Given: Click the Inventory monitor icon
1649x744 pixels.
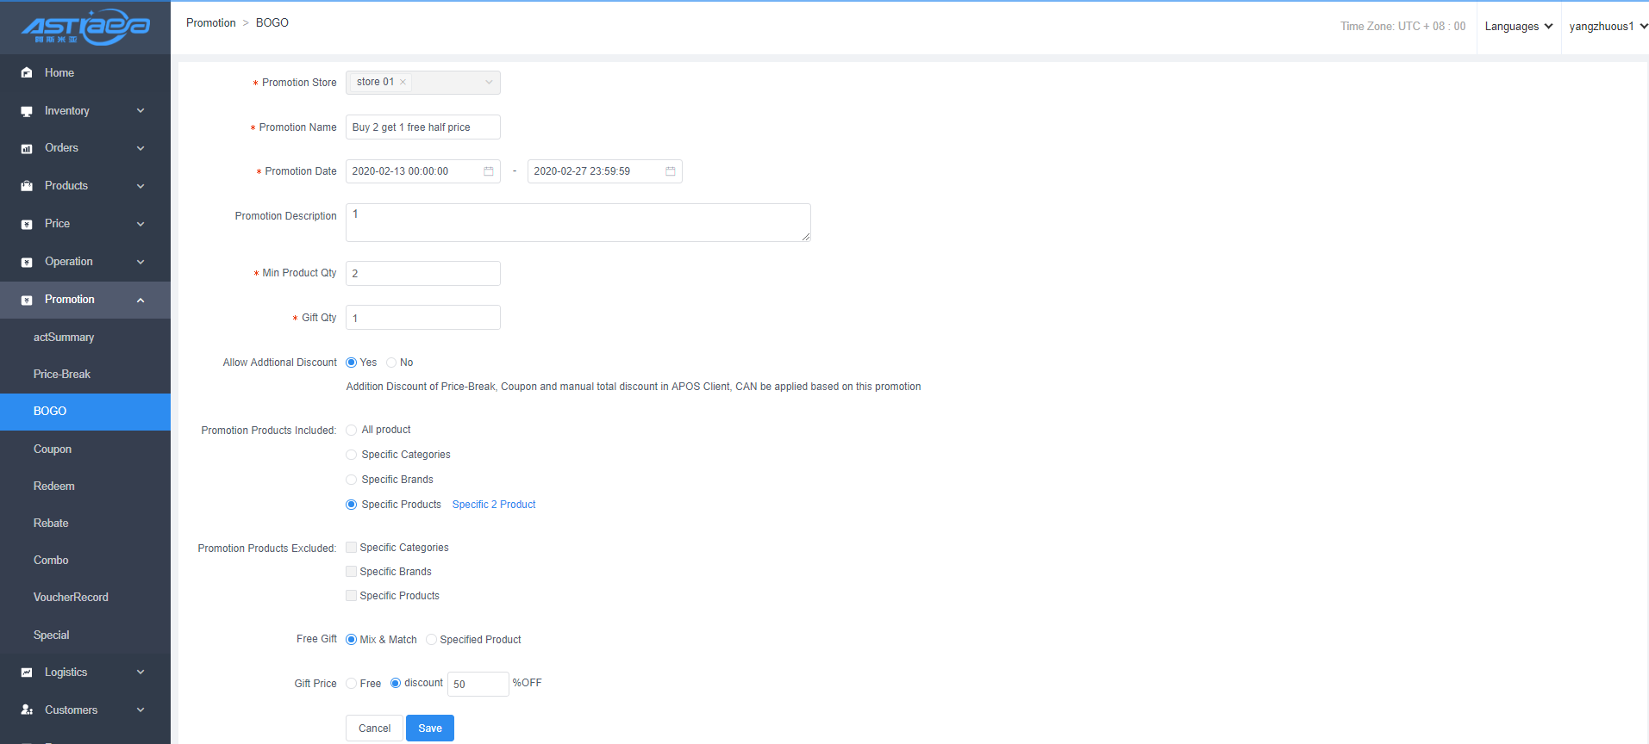Looking at the screenshot, I should click(x=27, y=111).
